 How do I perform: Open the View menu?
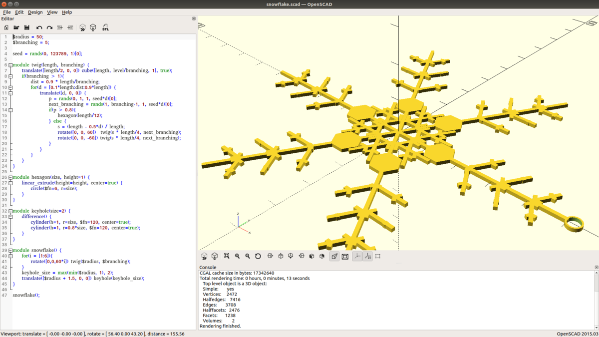(52, 12)
